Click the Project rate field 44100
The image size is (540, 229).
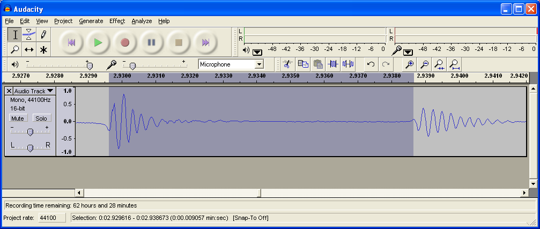point(52,218)
